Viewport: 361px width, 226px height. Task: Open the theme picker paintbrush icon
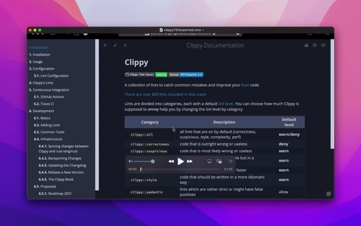coord(115,45)
